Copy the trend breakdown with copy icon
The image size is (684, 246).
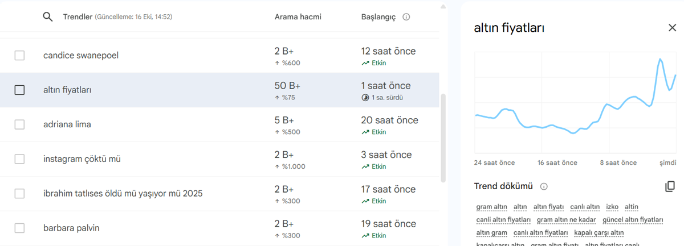pyautogui.click(x=670, y=186)
